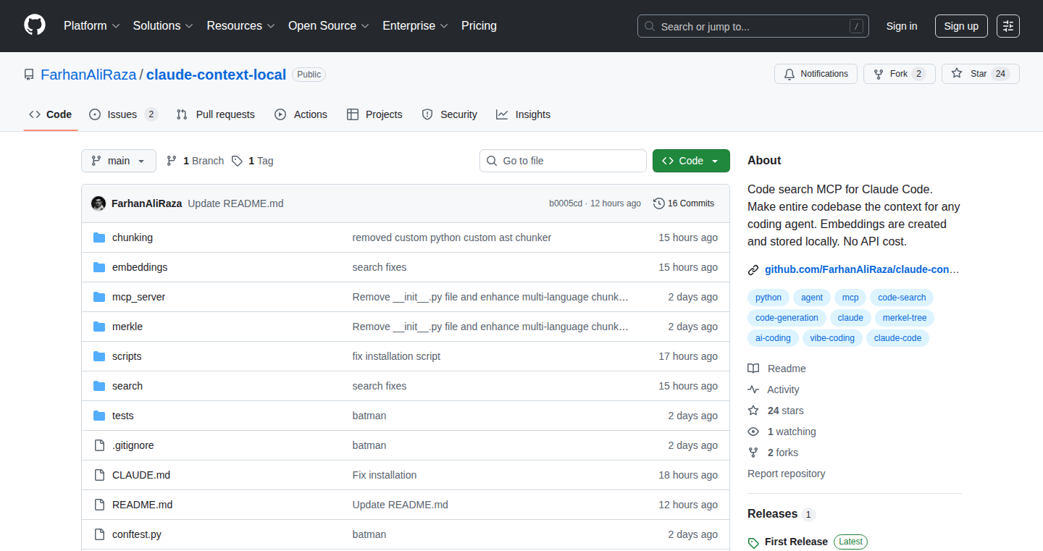The width and height of the screenshot is (1043, 551).
Task: Focus the Go to file input
Action: (x=563, y=161)
